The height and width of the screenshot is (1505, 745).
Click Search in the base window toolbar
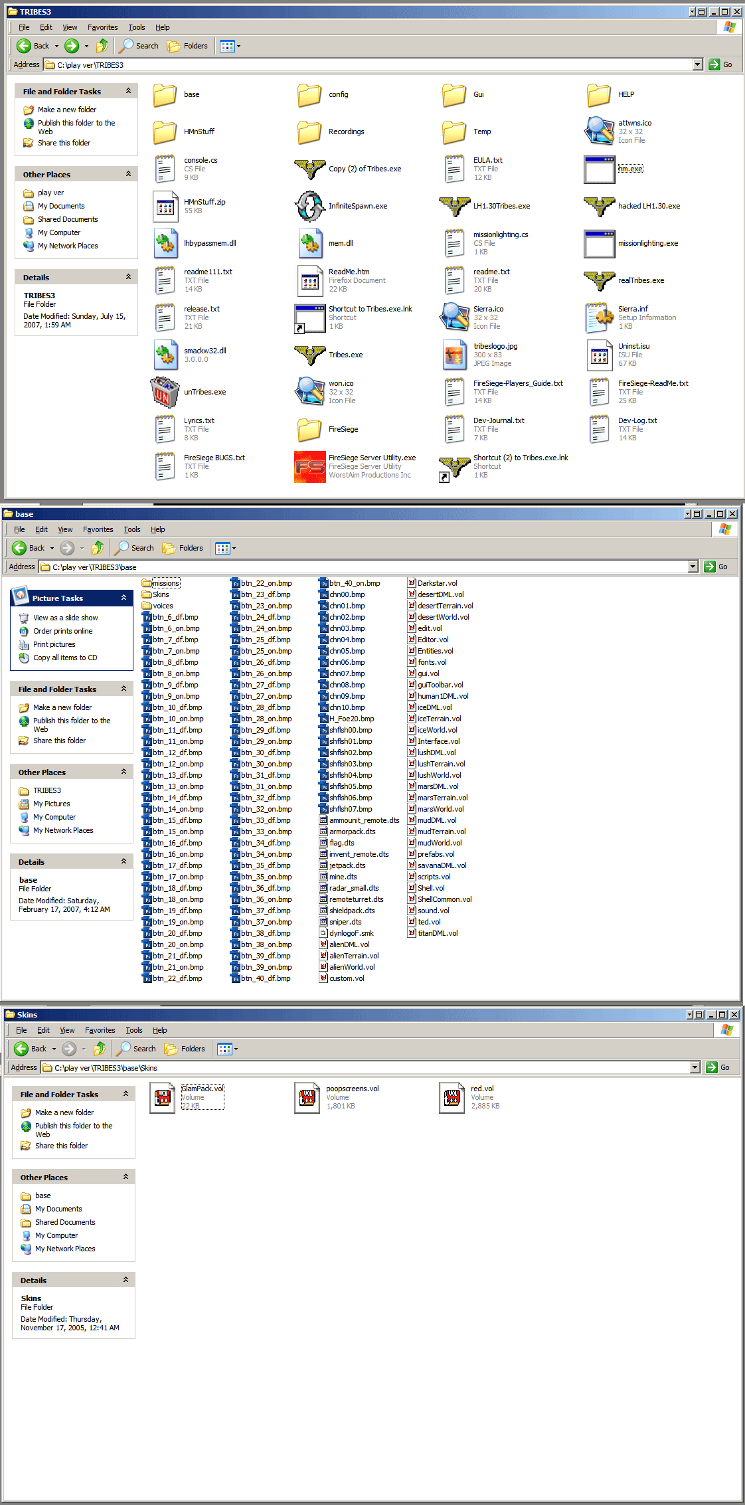[x=135, y=548]
